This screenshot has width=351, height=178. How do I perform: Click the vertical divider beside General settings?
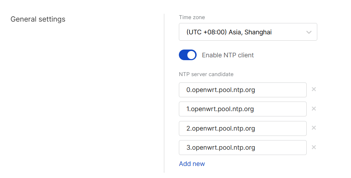click(164, 92)
